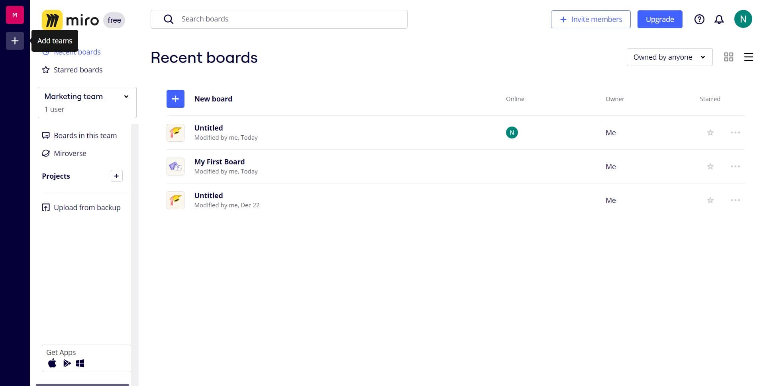Open Boards in this team
This screenshot has height=386, width=765.
pos(85,135)
